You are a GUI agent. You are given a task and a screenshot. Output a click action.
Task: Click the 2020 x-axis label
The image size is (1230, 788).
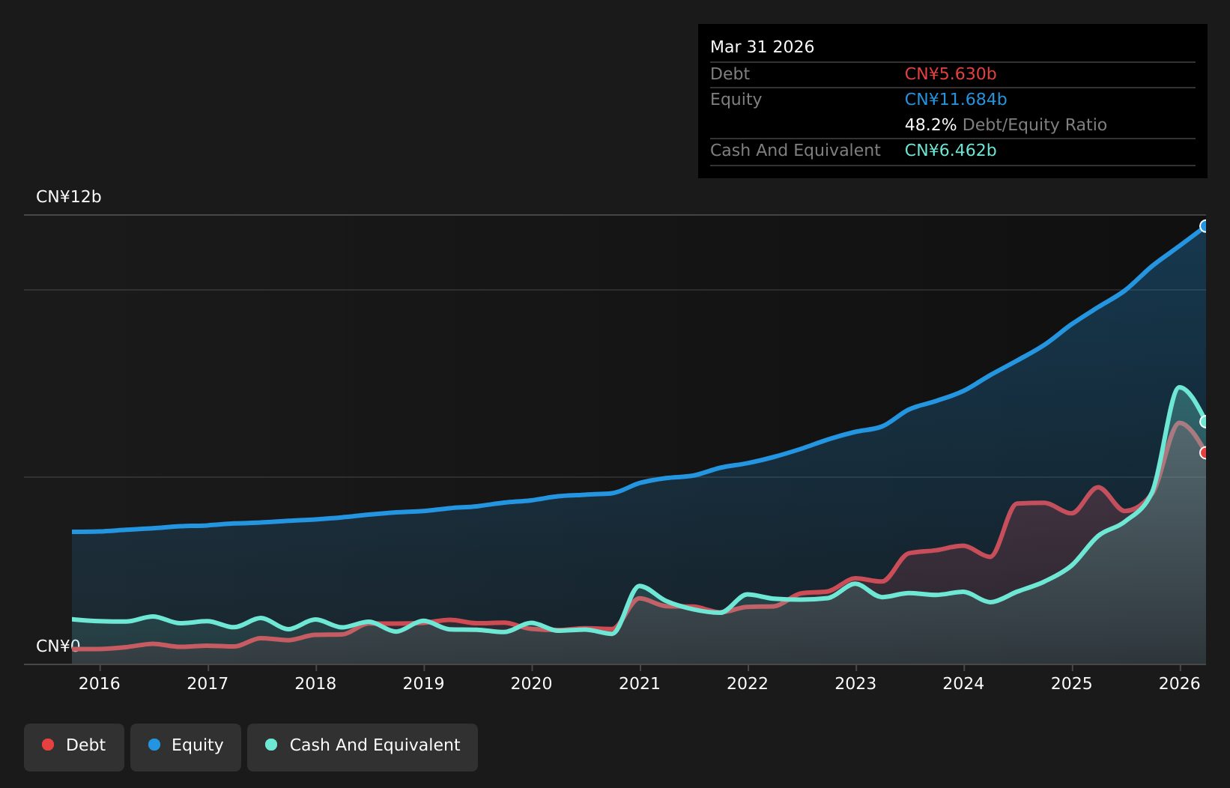coord(532,683)
